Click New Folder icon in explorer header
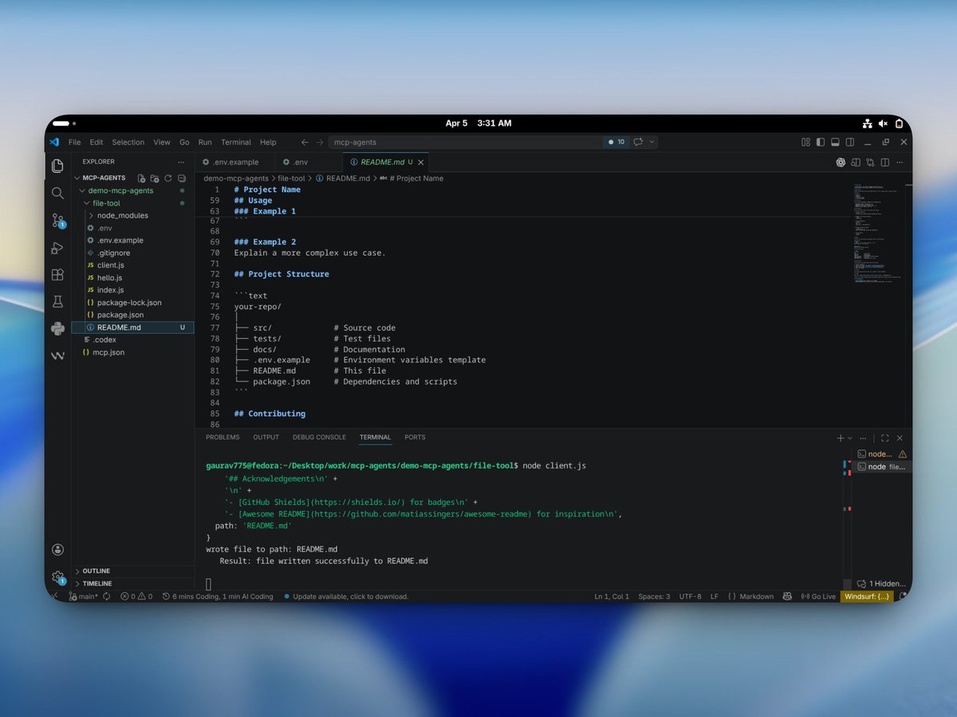Viewport: 957px width, 717px height. [155, 178]
